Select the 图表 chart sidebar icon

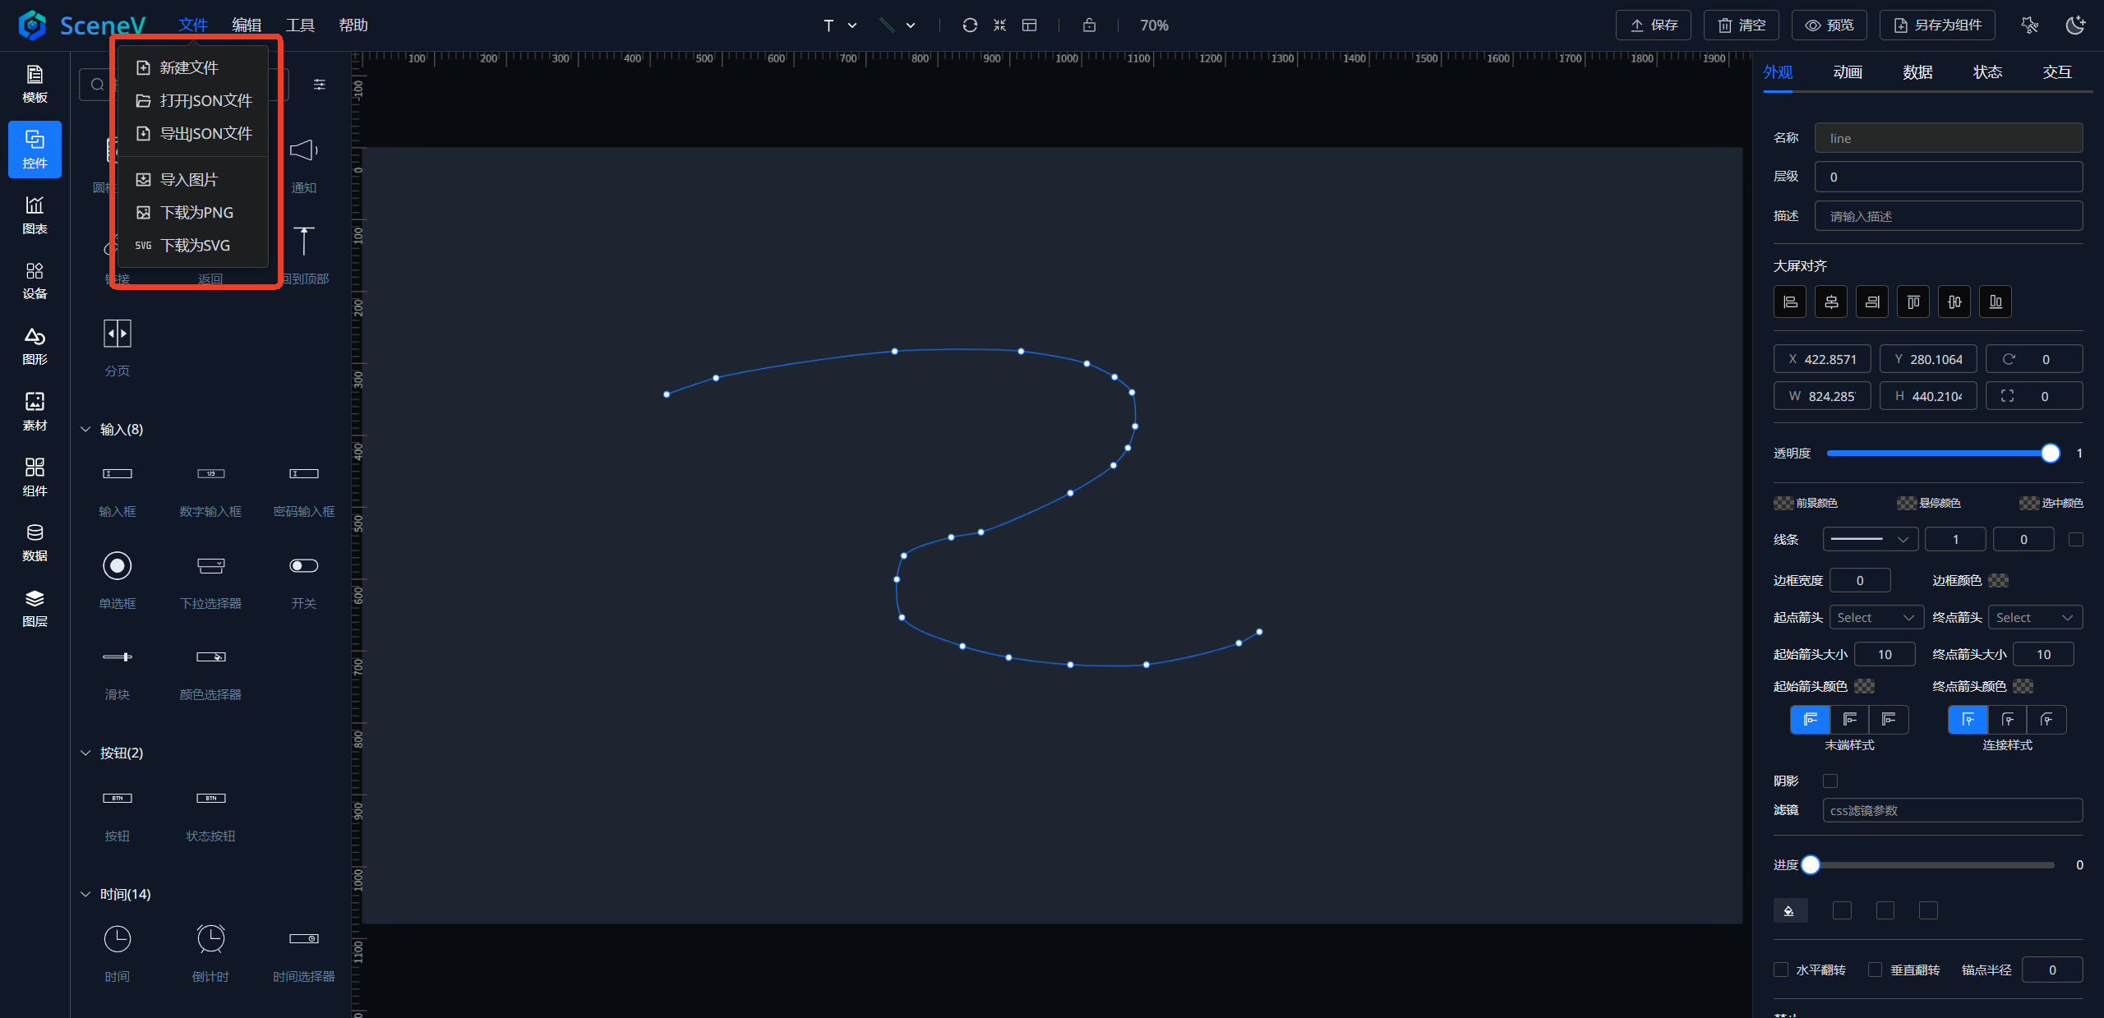point(35,214)
